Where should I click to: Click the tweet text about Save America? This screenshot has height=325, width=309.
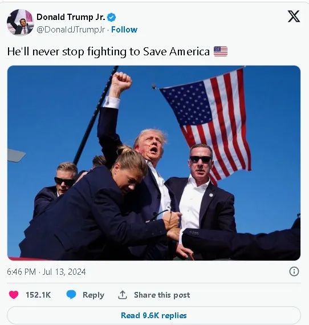pyautogui.click(x=108, y=52)
